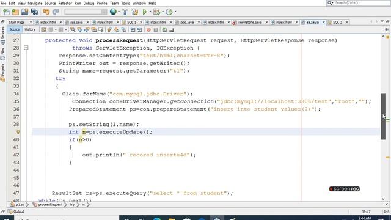Click the Debug Project toolbar icon
The image size is (391, 220).
(x=156, y=12)
